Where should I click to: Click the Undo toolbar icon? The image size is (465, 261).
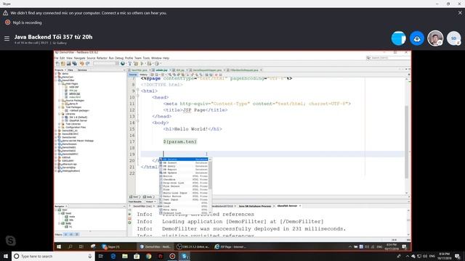pyautogui.click(x=82, y=63)
